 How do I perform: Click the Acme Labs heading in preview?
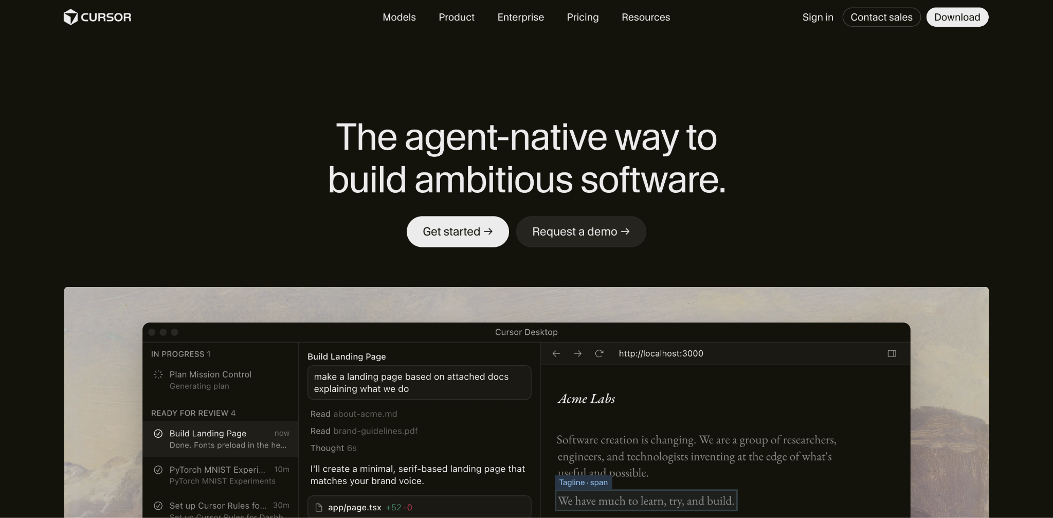[586, 399]
